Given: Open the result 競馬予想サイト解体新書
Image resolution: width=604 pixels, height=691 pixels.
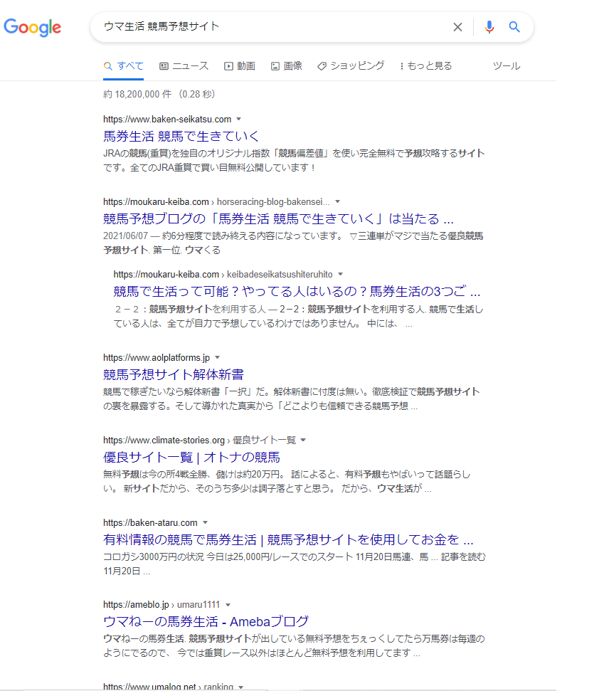Looking at the screenshot, I should (x=173, y=374).
